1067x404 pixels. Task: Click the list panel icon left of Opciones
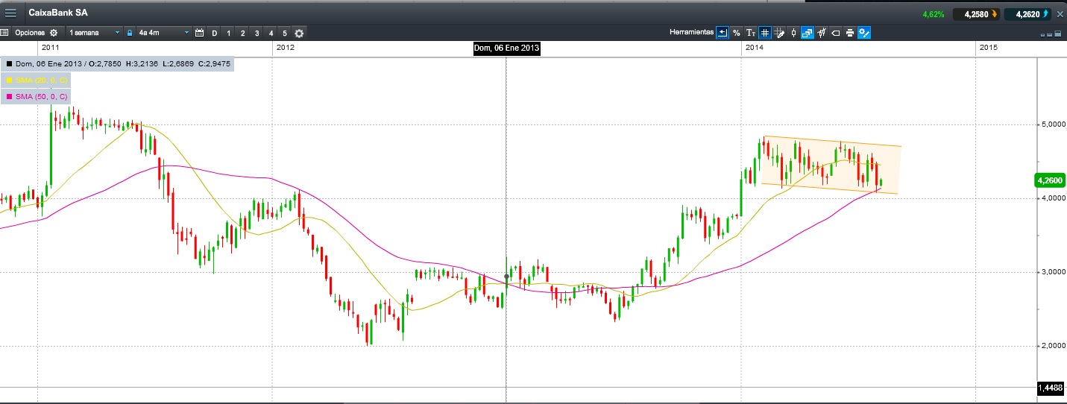pyautogui.click(x=4, y=33)
